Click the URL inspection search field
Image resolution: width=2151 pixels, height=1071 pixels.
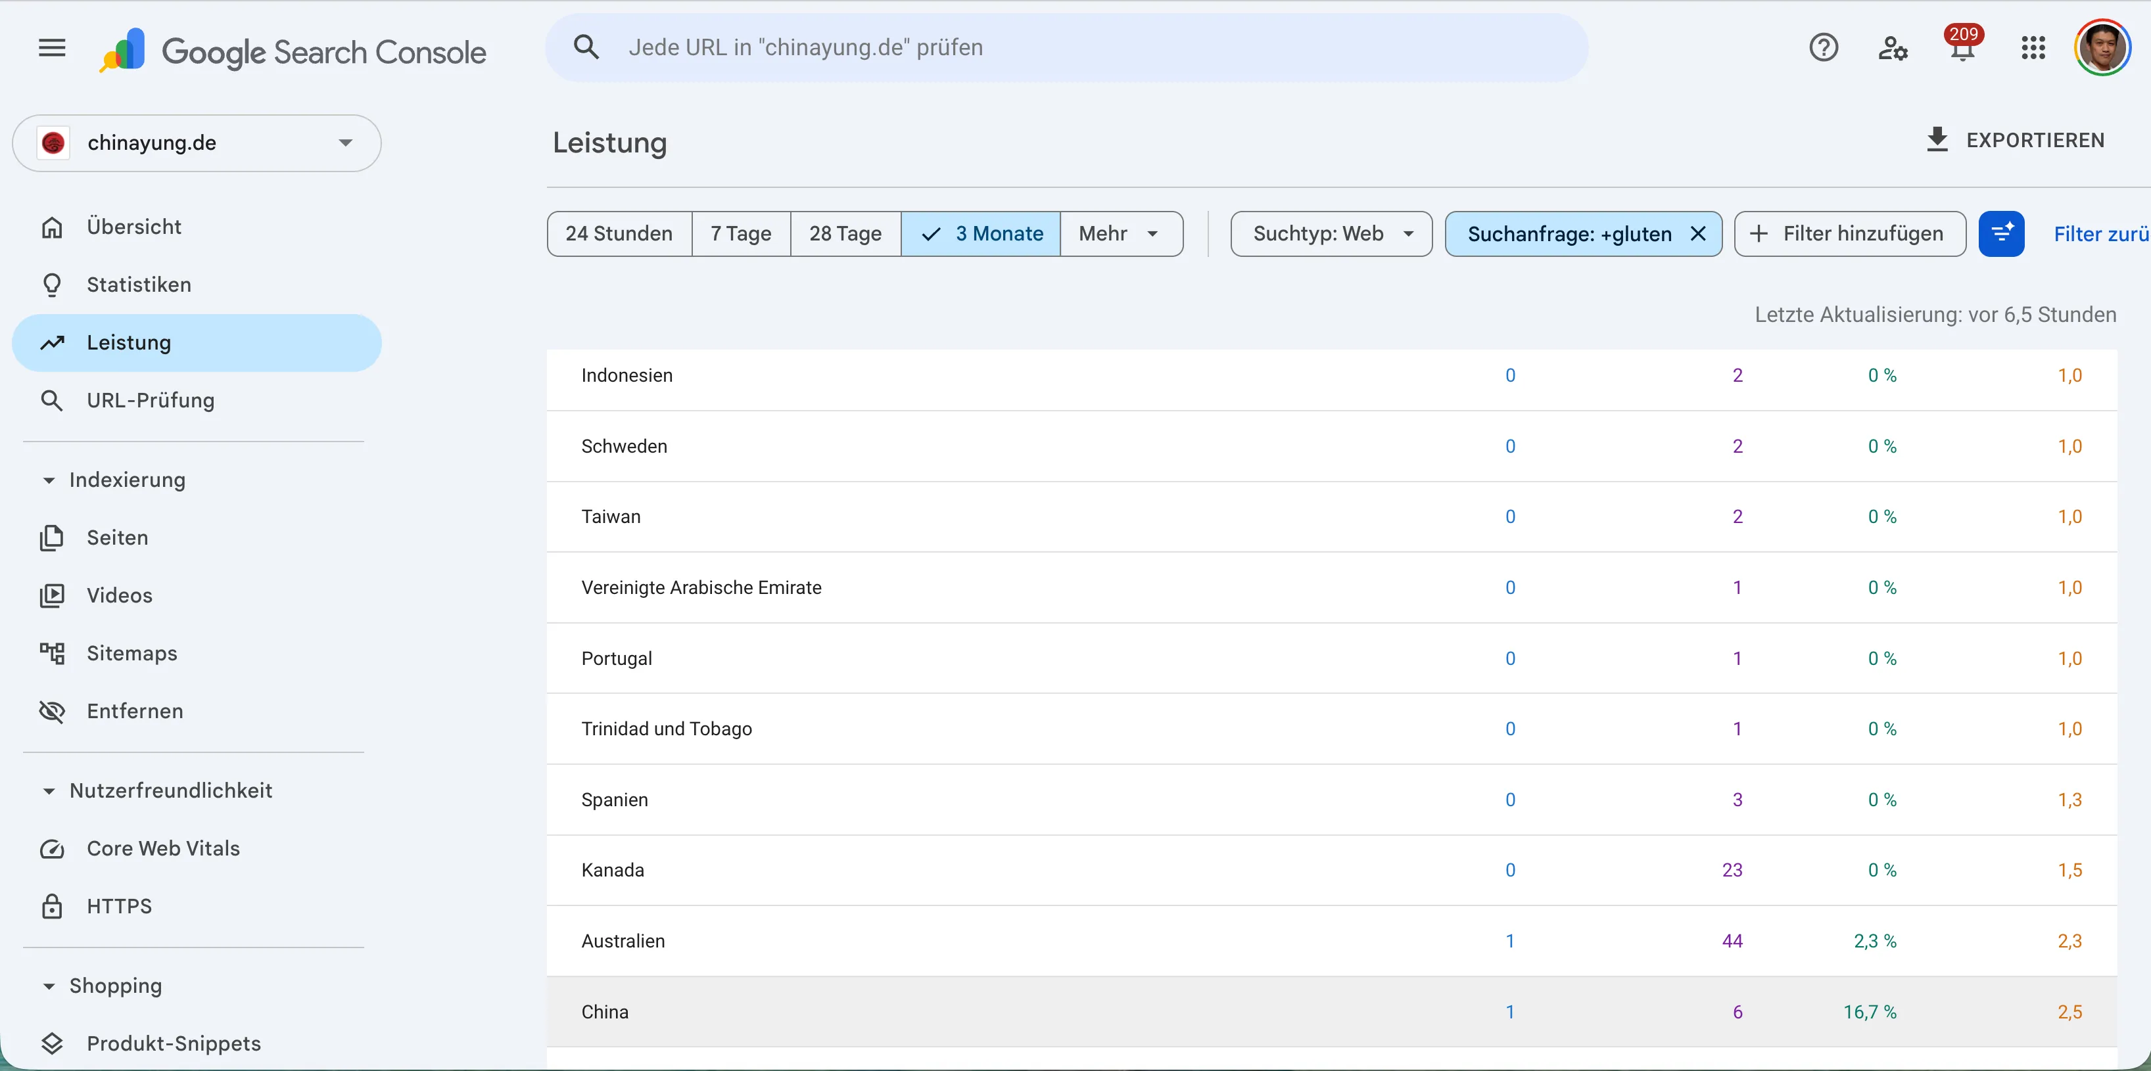click(1066, 47)
